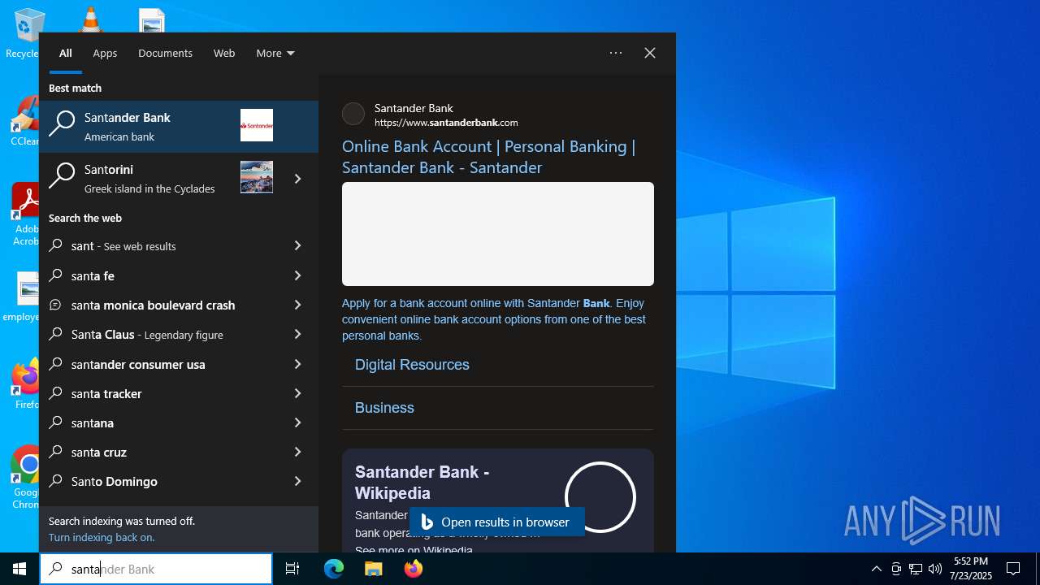Click 'Open results in browser' button
The width and height of the screenshot is (1040, 585).
click(497, 522)
